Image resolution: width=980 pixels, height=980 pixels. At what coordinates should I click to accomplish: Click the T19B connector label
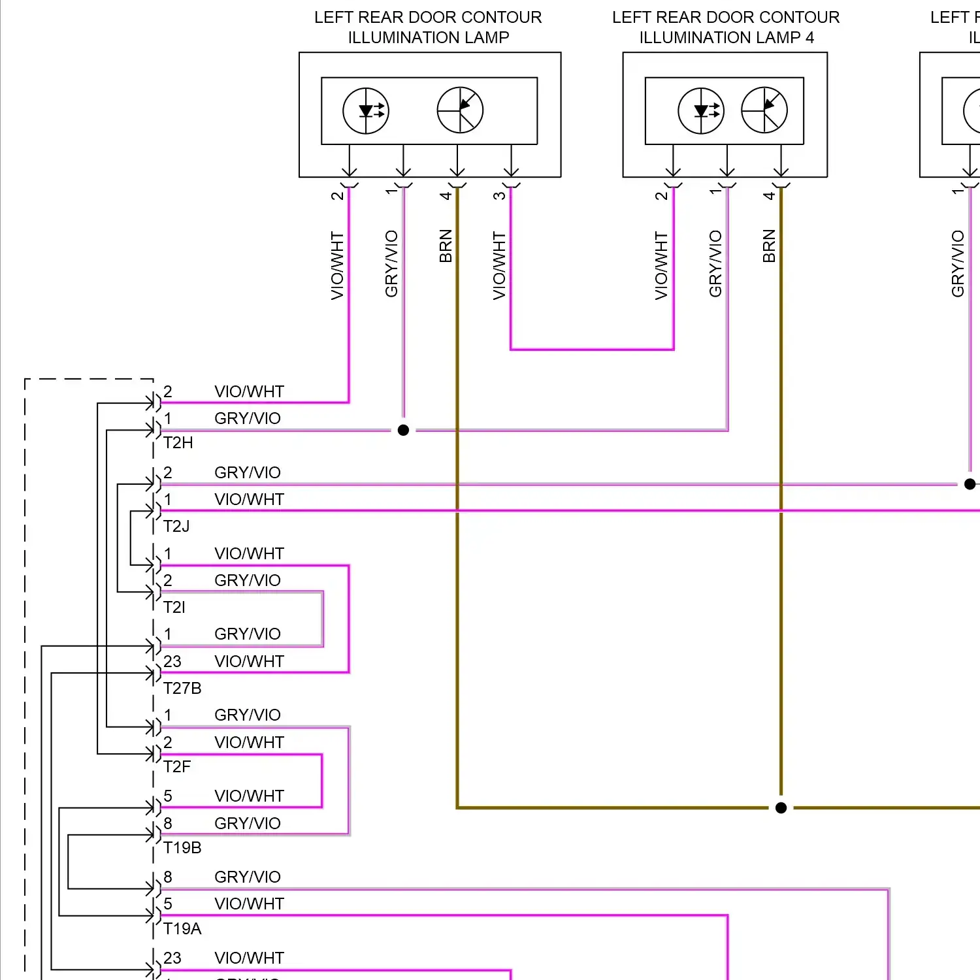pyautogui.click(x=182, y=848)
